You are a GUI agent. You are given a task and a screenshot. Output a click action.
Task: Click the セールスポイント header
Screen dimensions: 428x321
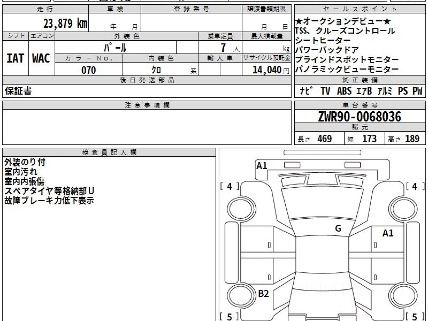click(360, 9)
